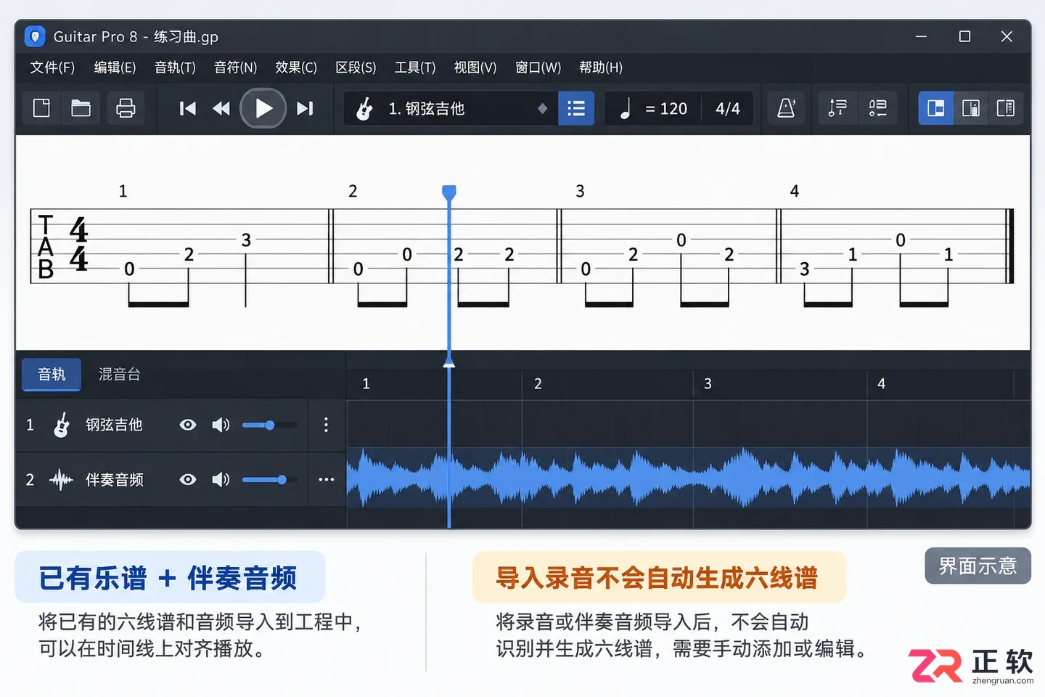The width and height of the screenshot is (1045, 697).
Task: Open the 视图(V) menu
Action: [475, 68]
